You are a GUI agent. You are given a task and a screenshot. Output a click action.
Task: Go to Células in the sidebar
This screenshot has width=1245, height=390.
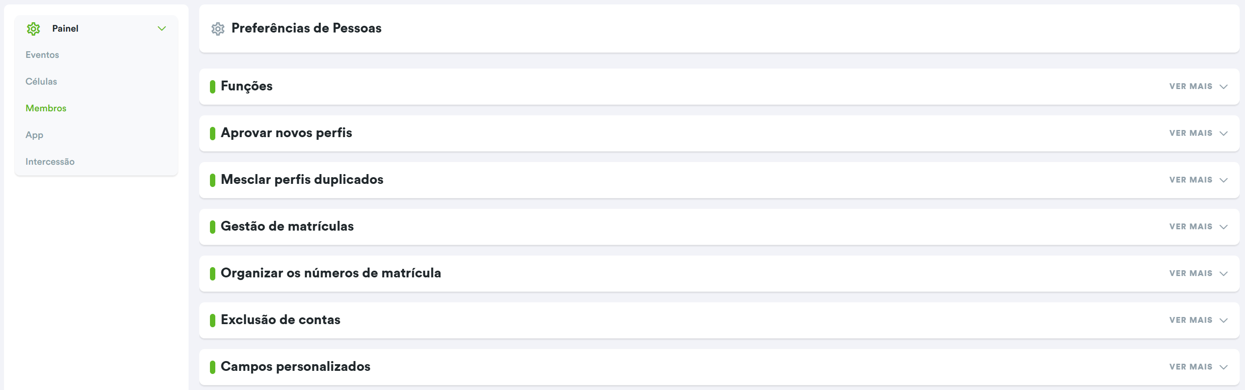tap(41, 81)
